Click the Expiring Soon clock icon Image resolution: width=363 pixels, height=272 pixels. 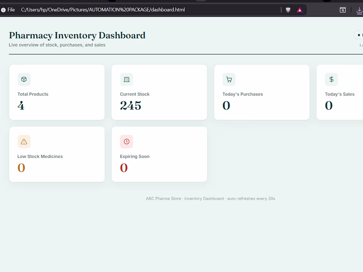tap(126, 141)
